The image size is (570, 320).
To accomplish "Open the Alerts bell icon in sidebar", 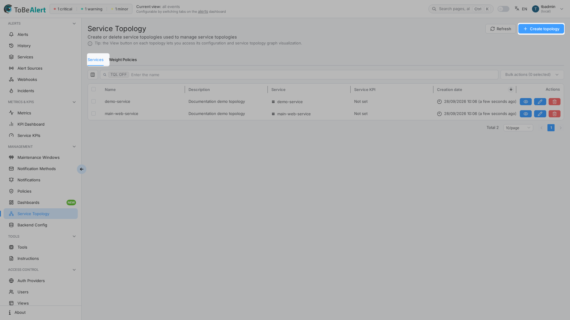I will tap(11, 34).
